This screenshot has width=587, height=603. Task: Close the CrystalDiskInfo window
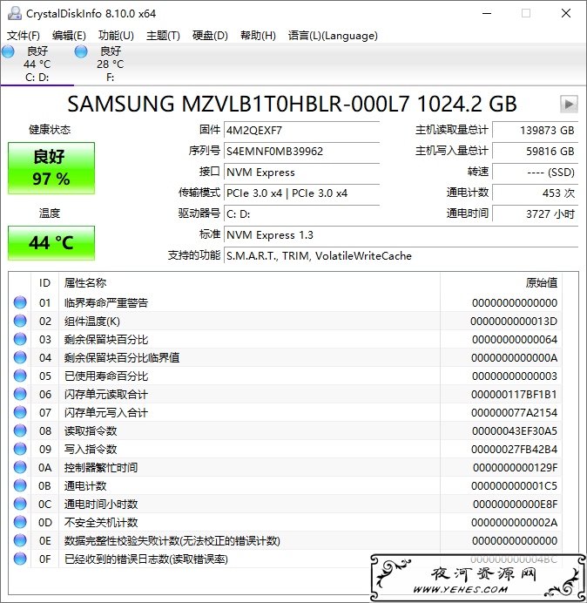(566, 13)
